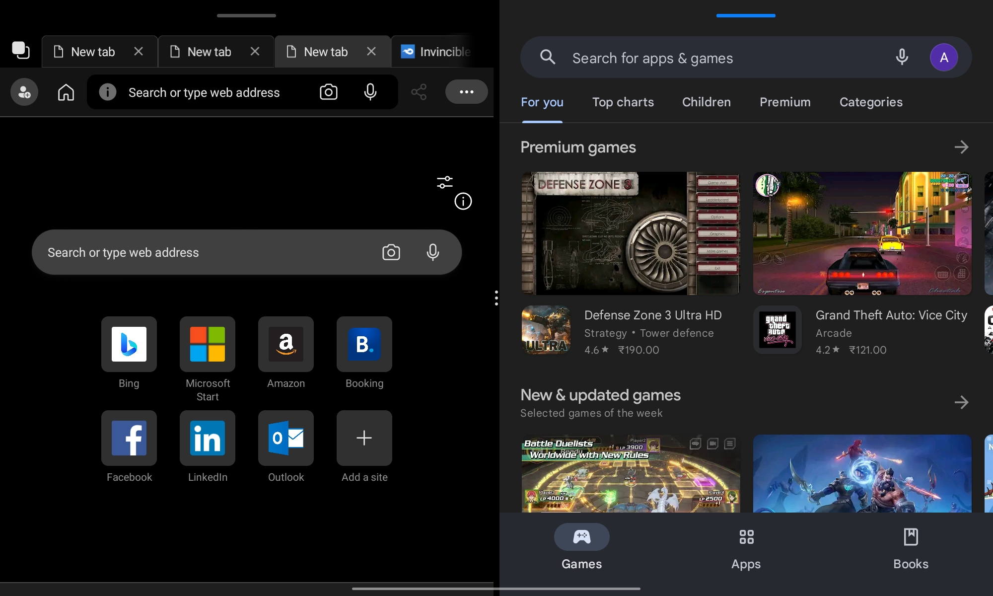Close the first New tab
This screenshot has height=596, width=993.
(x=139, y=52)
